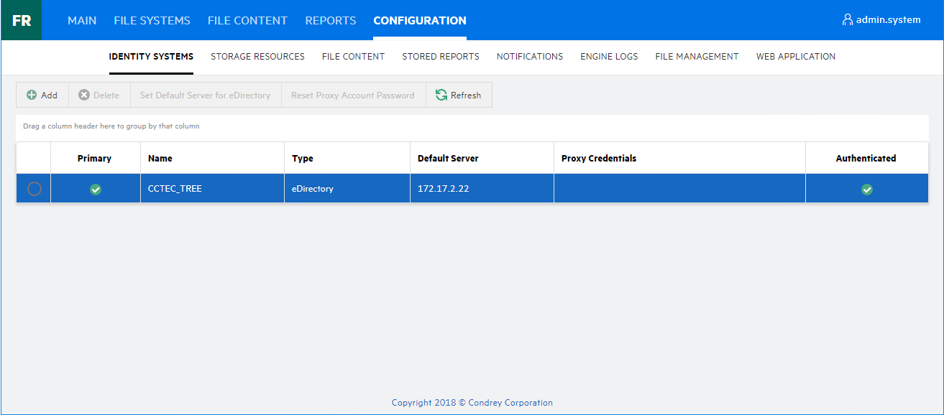The height and width of the screenshot is (415, 944).
Task: Open the FILE CONTENT top menu
Action: pos(247,20)
